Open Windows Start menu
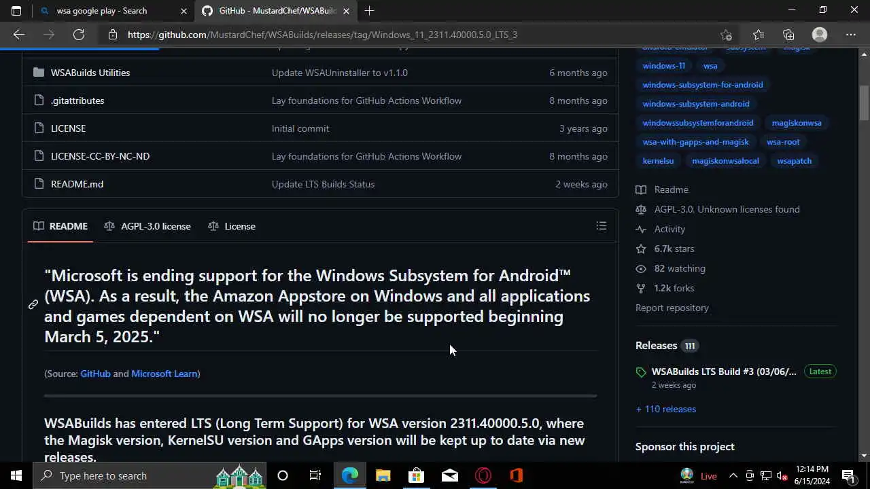Screen dimensions: 870x489 (16, 475)
